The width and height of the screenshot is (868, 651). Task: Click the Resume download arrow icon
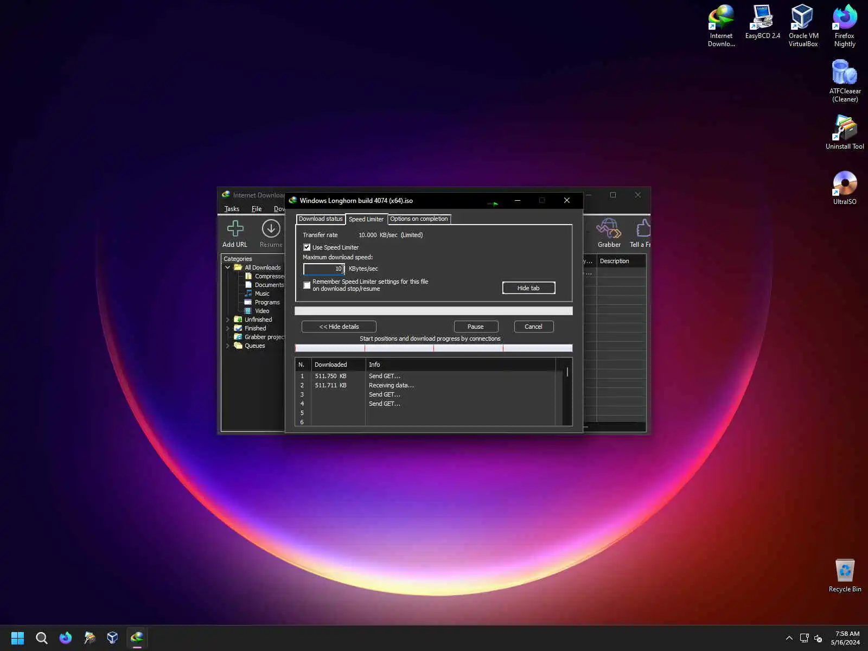[x=271, y=228]
